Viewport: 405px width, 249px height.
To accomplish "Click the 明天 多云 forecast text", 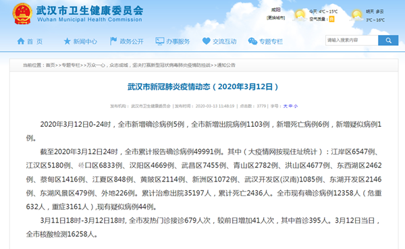I will point(375,11).
